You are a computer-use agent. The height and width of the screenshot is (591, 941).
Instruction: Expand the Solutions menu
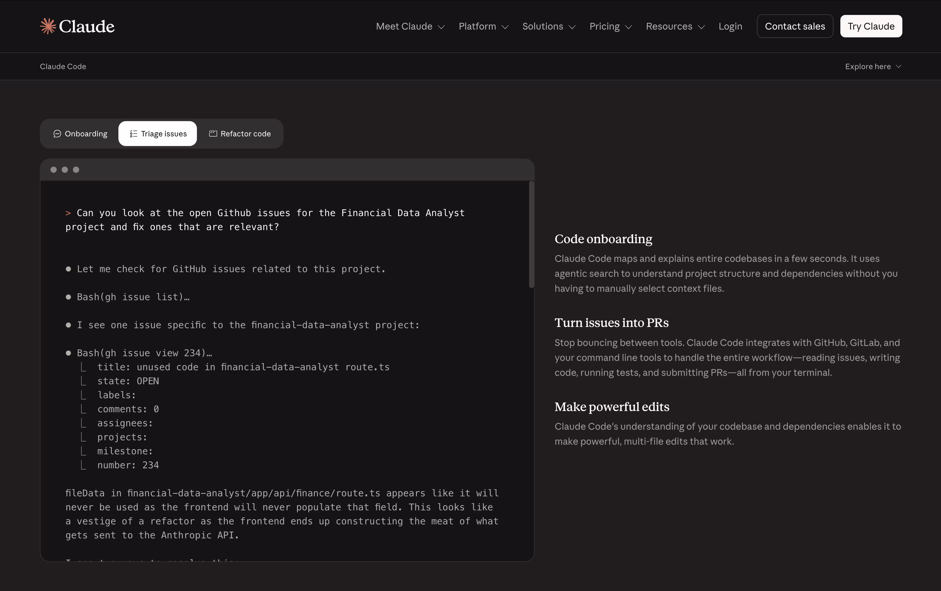point(549,26)
